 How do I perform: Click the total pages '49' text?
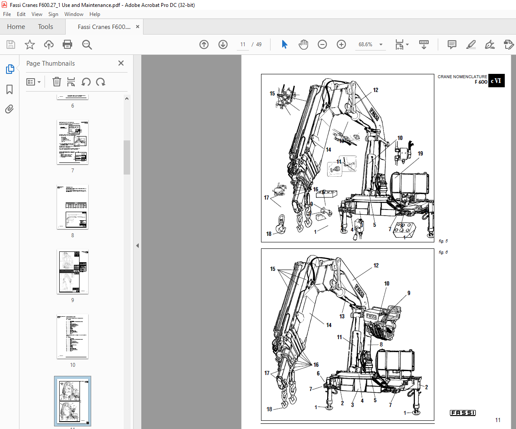coord(259,44)
